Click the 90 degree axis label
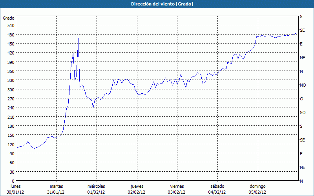This screenshot has width=314, height=196. (x=10, y=153)
